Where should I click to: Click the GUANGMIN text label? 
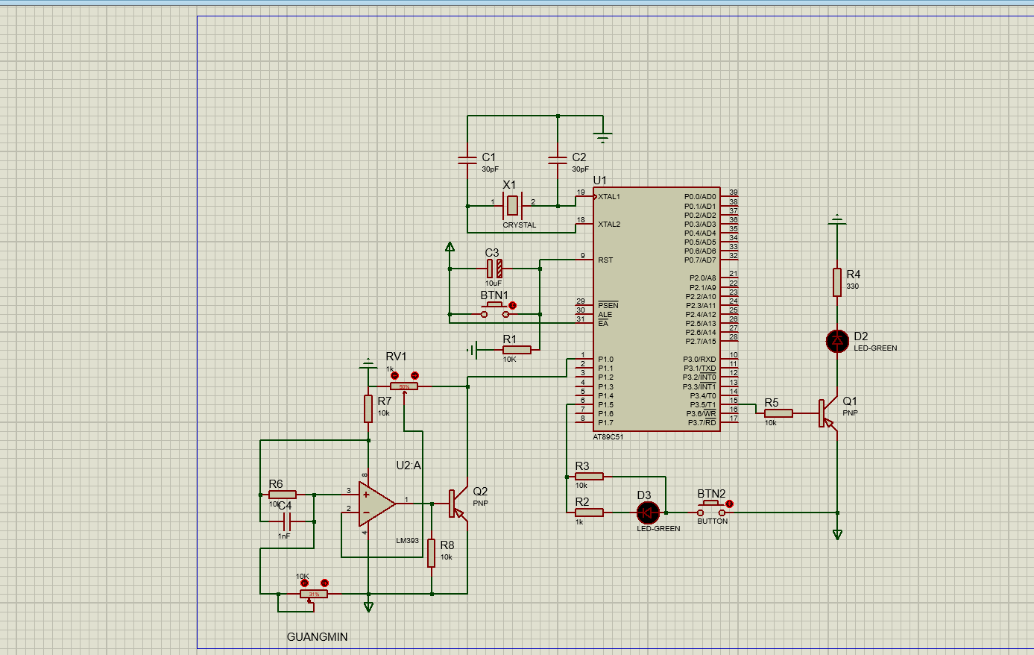pyautogui.click(x=318, y=637)
